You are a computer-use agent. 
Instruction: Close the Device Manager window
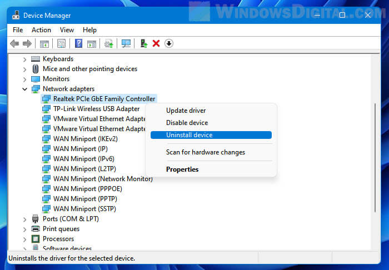(368, 15)
